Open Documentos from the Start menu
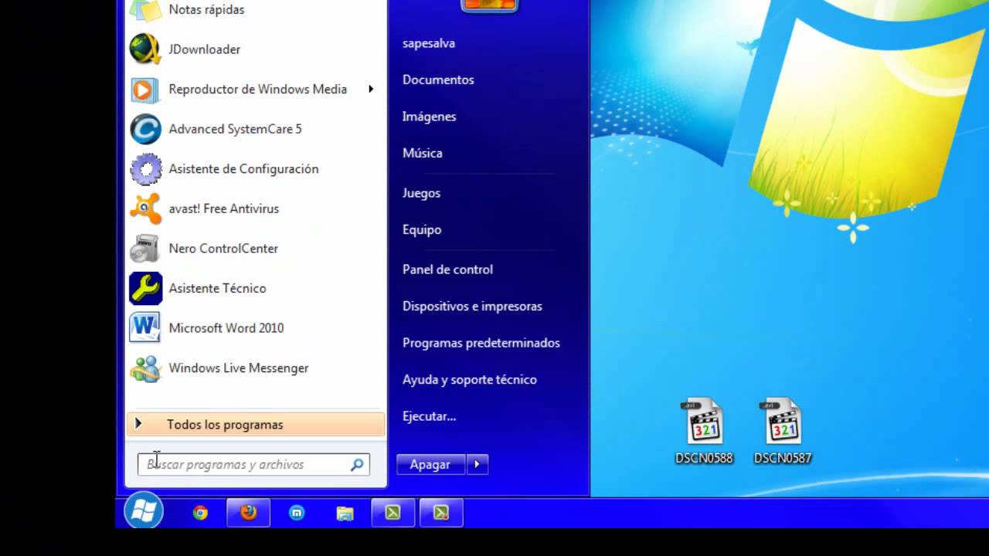 (438, 80)
